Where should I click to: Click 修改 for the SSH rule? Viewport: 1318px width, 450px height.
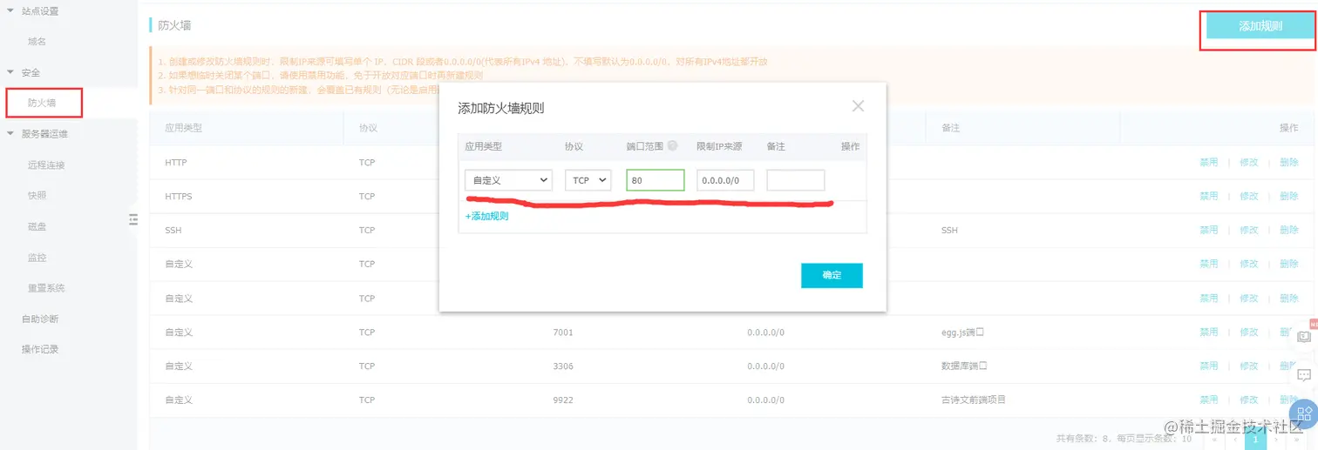1249,231
